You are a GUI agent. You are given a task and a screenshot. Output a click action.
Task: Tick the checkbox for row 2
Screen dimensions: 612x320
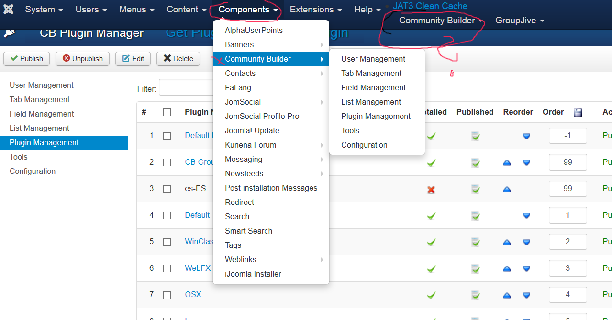click(167, 162)
